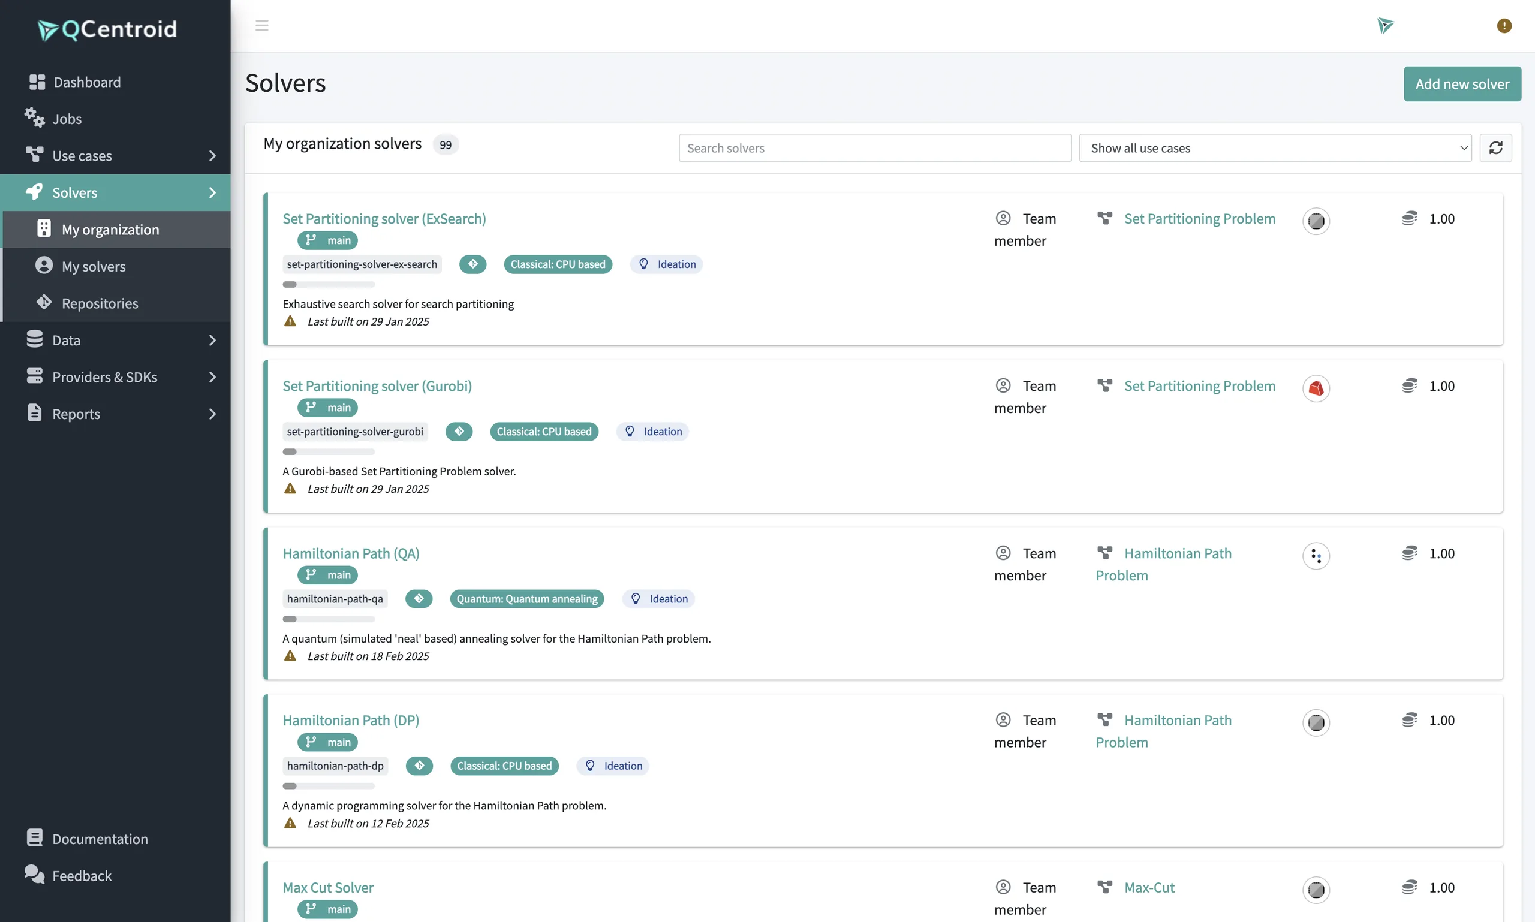
Task: Expand the Data sidebar menu
Action: tap(116, 341)
